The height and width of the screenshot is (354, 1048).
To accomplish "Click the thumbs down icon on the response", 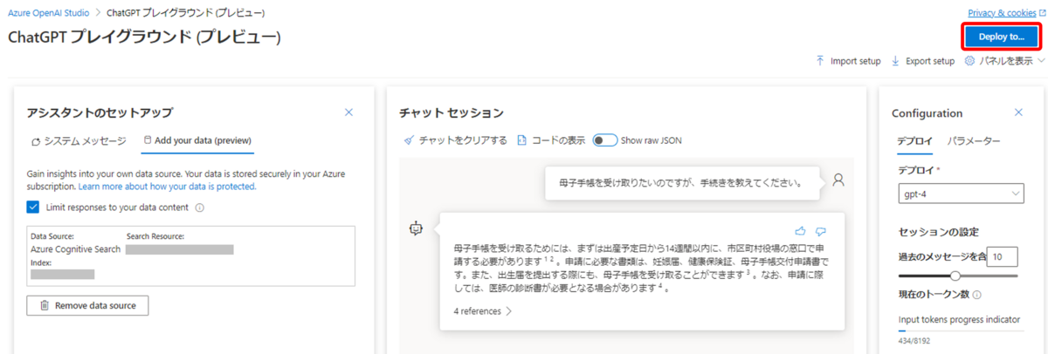I will pyautogui.click(x=821, y=231).
